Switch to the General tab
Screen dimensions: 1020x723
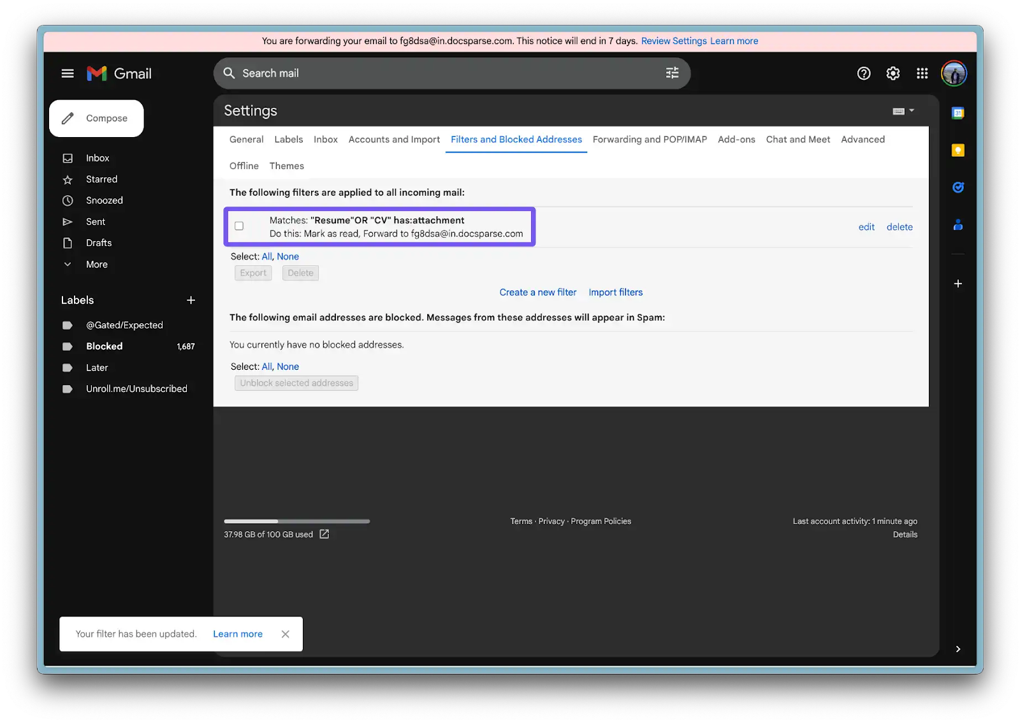pos(246,140)
